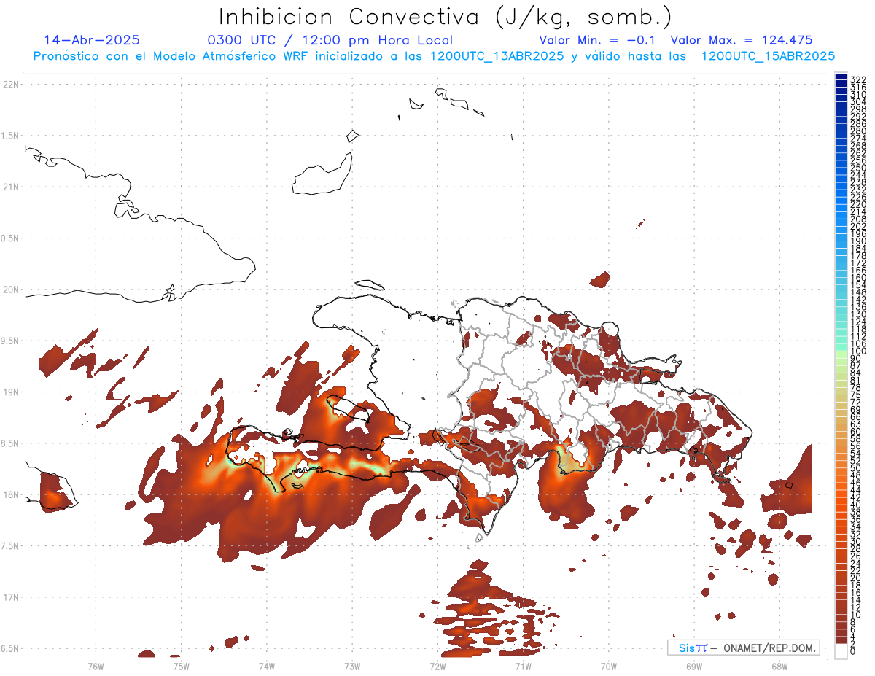Click the "75W" longitude label
Screen dimensions: 875x676
181,666
